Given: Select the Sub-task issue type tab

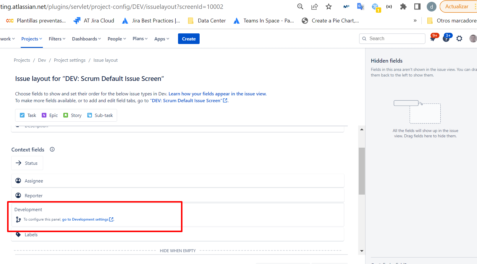Looking at the screenshot, I should pos(100,115).
